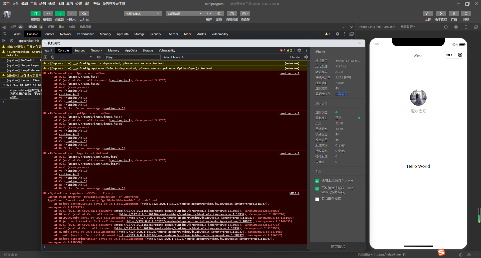
Task: Click settings gear in 真机调试 console tabs
Action: click(x=299, y=50)
